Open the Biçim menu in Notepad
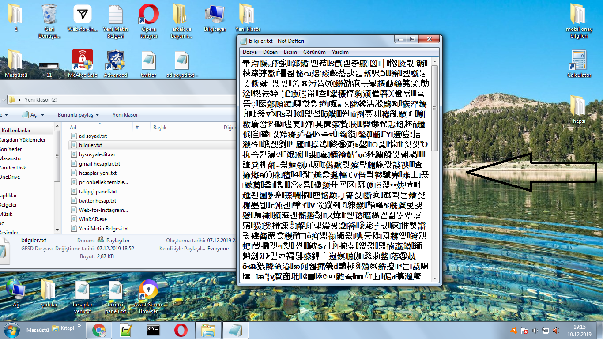 pyautogui.click(x=290, y=52)
